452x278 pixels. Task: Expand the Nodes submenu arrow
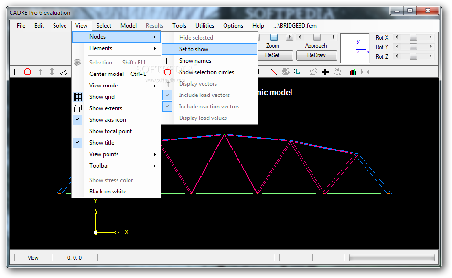(155, 37)
